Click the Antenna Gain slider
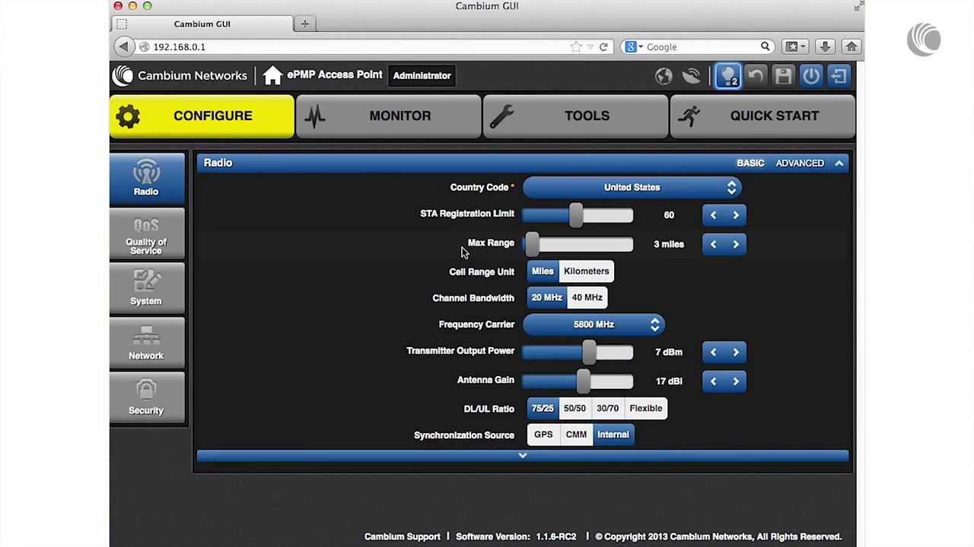Image resolution: width=974 pixels, height=547 pixels. [578, 381]
